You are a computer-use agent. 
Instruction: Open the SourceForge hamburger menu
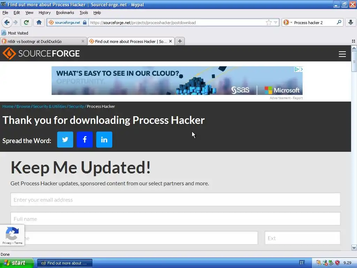click(342, 54)
